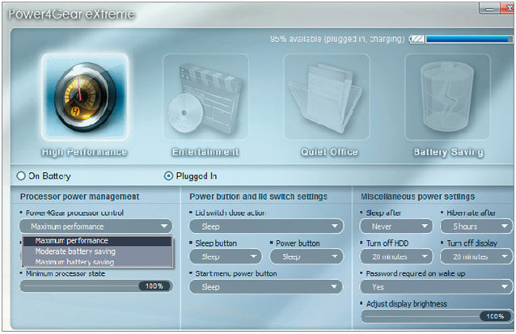Open the Power button dropdown
This screenshot has width=516, height=334.
pos(307,256)
